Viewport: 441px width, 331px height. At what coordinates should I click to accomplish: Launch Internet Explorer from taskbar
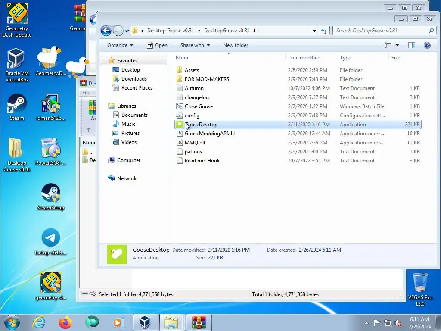tap(39, 322)
